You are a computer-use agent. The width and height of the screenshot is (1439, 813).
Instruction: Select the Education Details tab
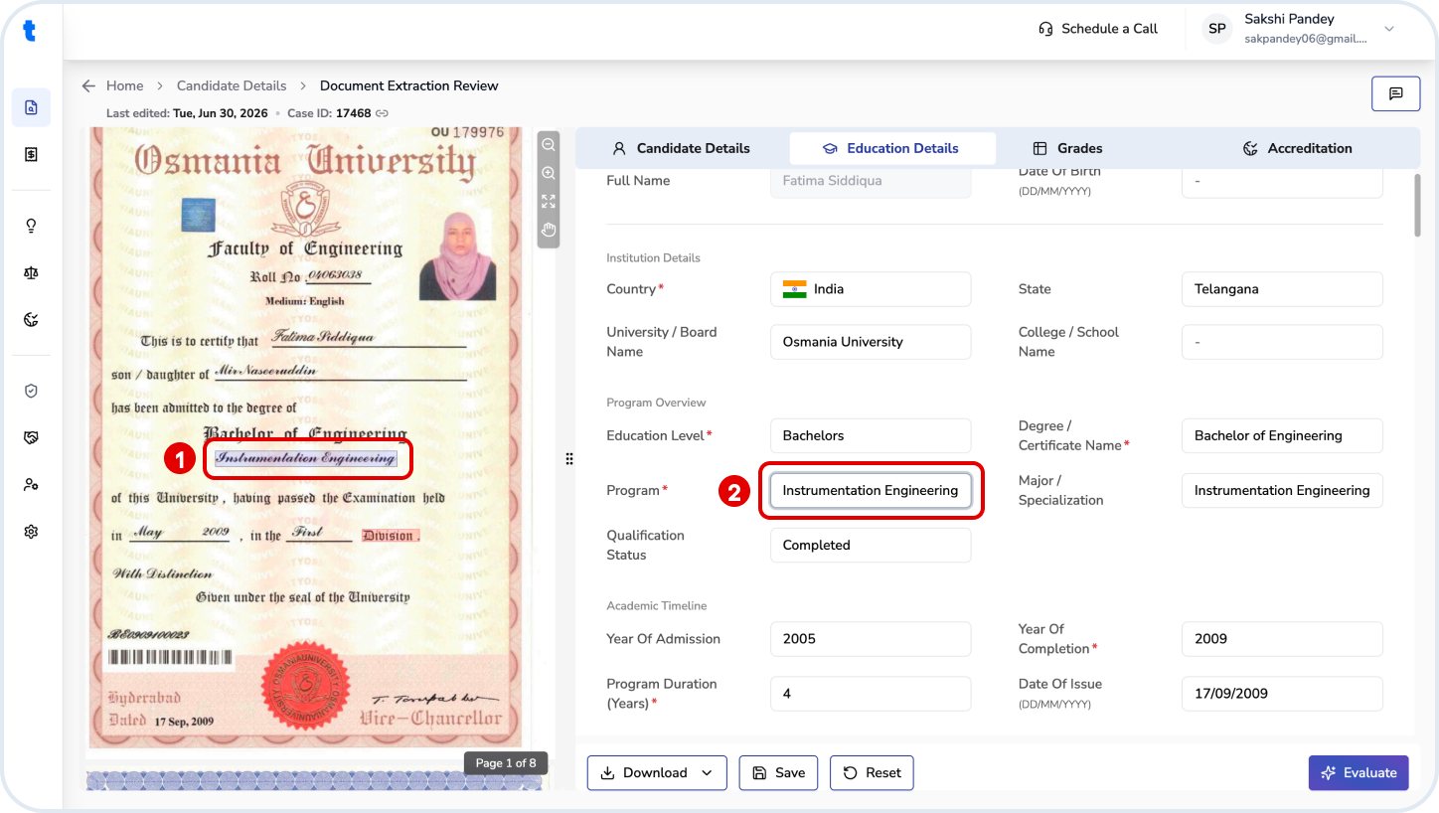tap(891, 148)
